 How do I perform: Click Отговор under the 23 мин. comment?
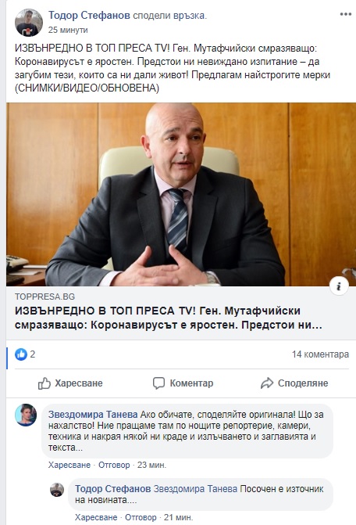(114, 465)
